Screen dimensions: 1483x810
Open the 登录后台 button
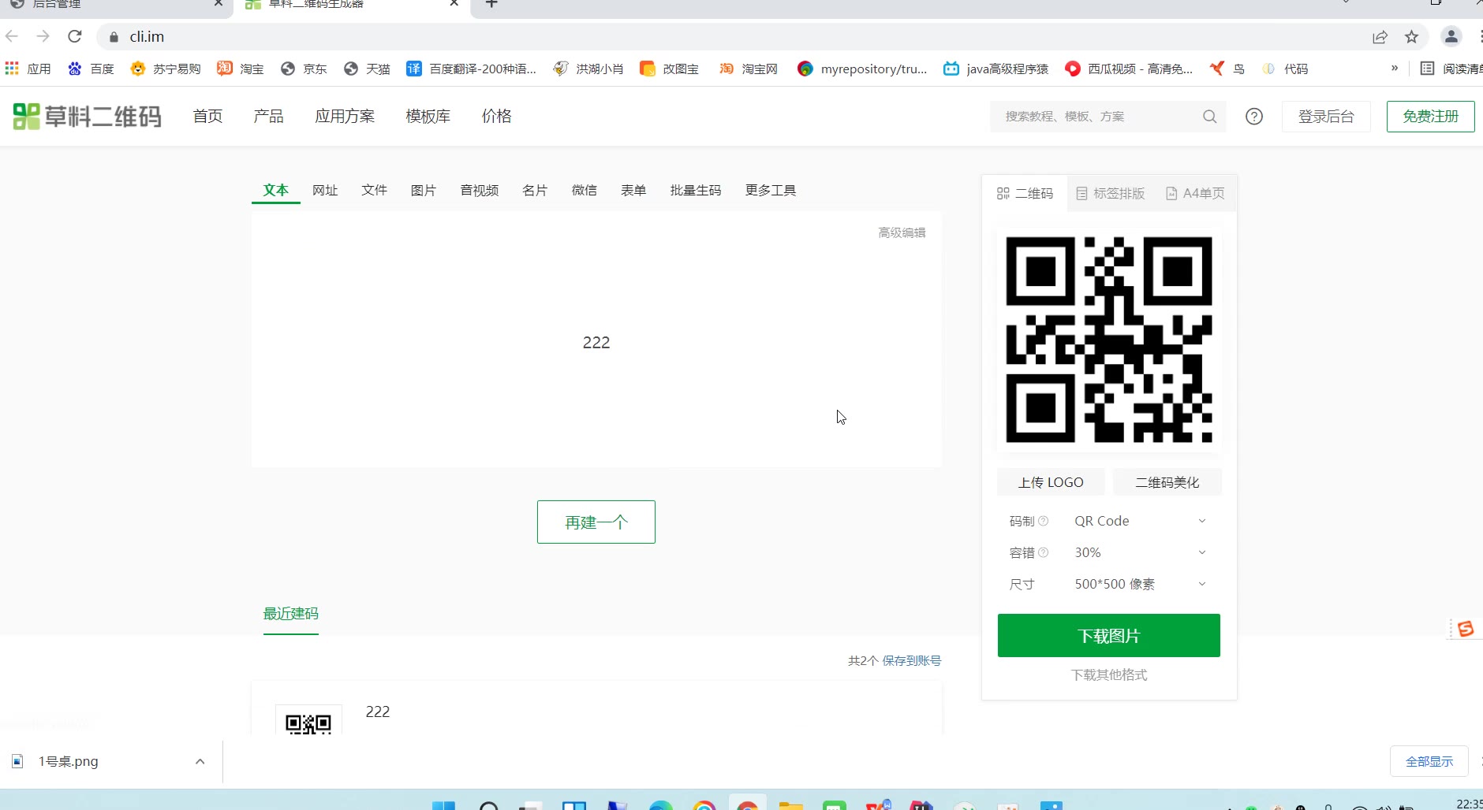[x=1326, y=117]
